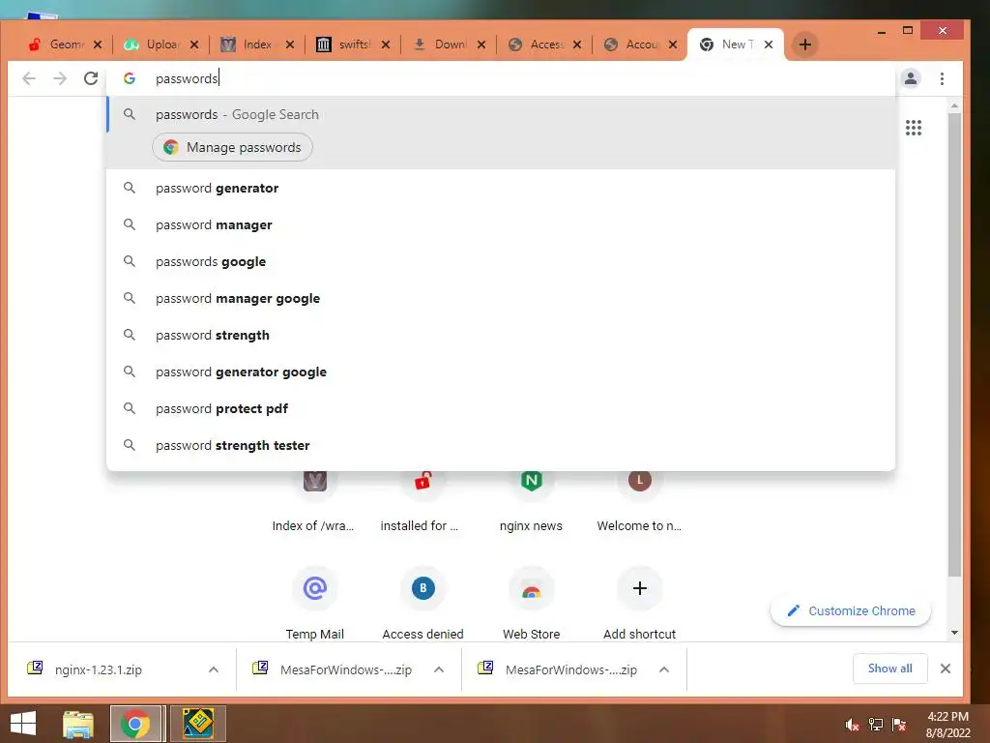
Task: Click Show all downloads
Action: point(889,669)
